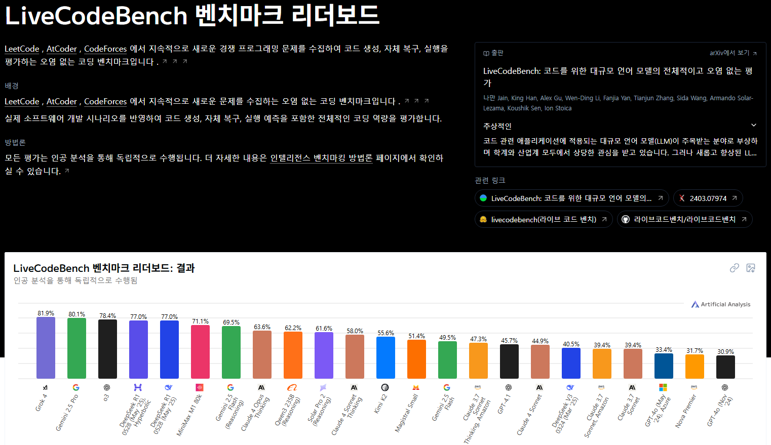
Task: Click the blue Kimi K2 bar at 55.6%
Action: click(x=385, y=358)
